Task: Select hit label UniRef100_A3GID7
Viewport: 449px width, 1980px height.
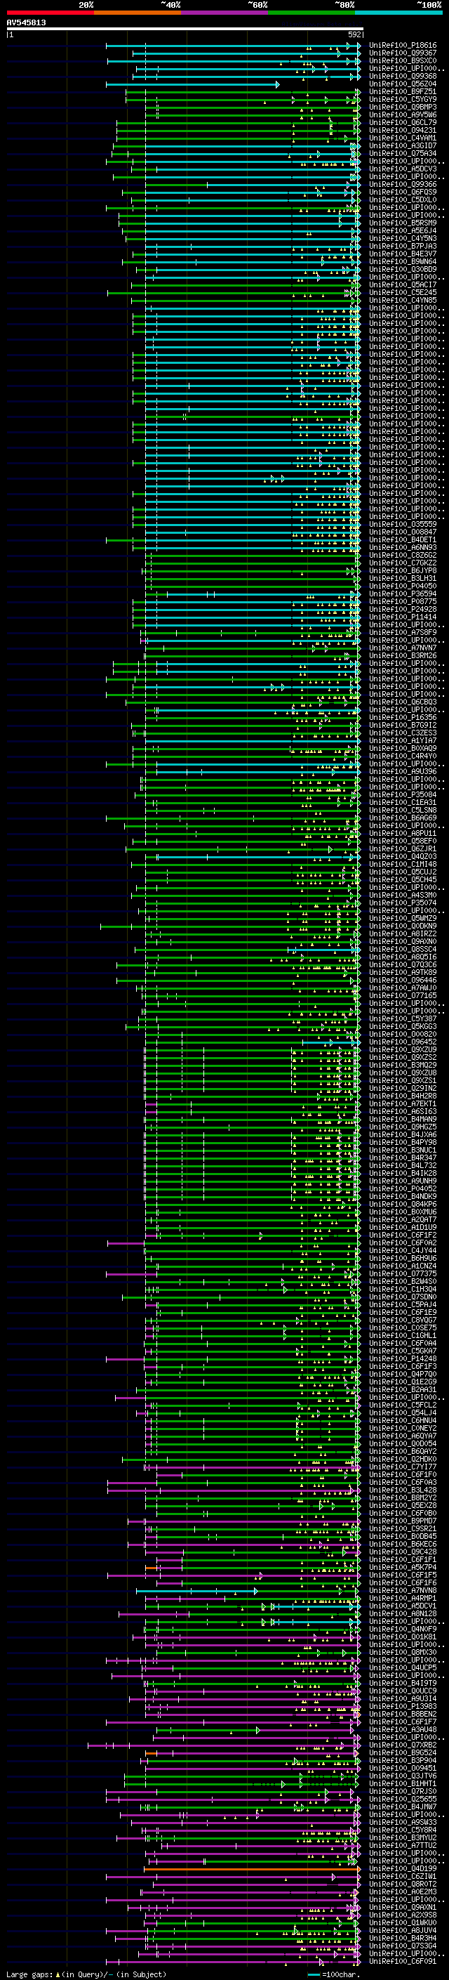Action: [402, 146]
